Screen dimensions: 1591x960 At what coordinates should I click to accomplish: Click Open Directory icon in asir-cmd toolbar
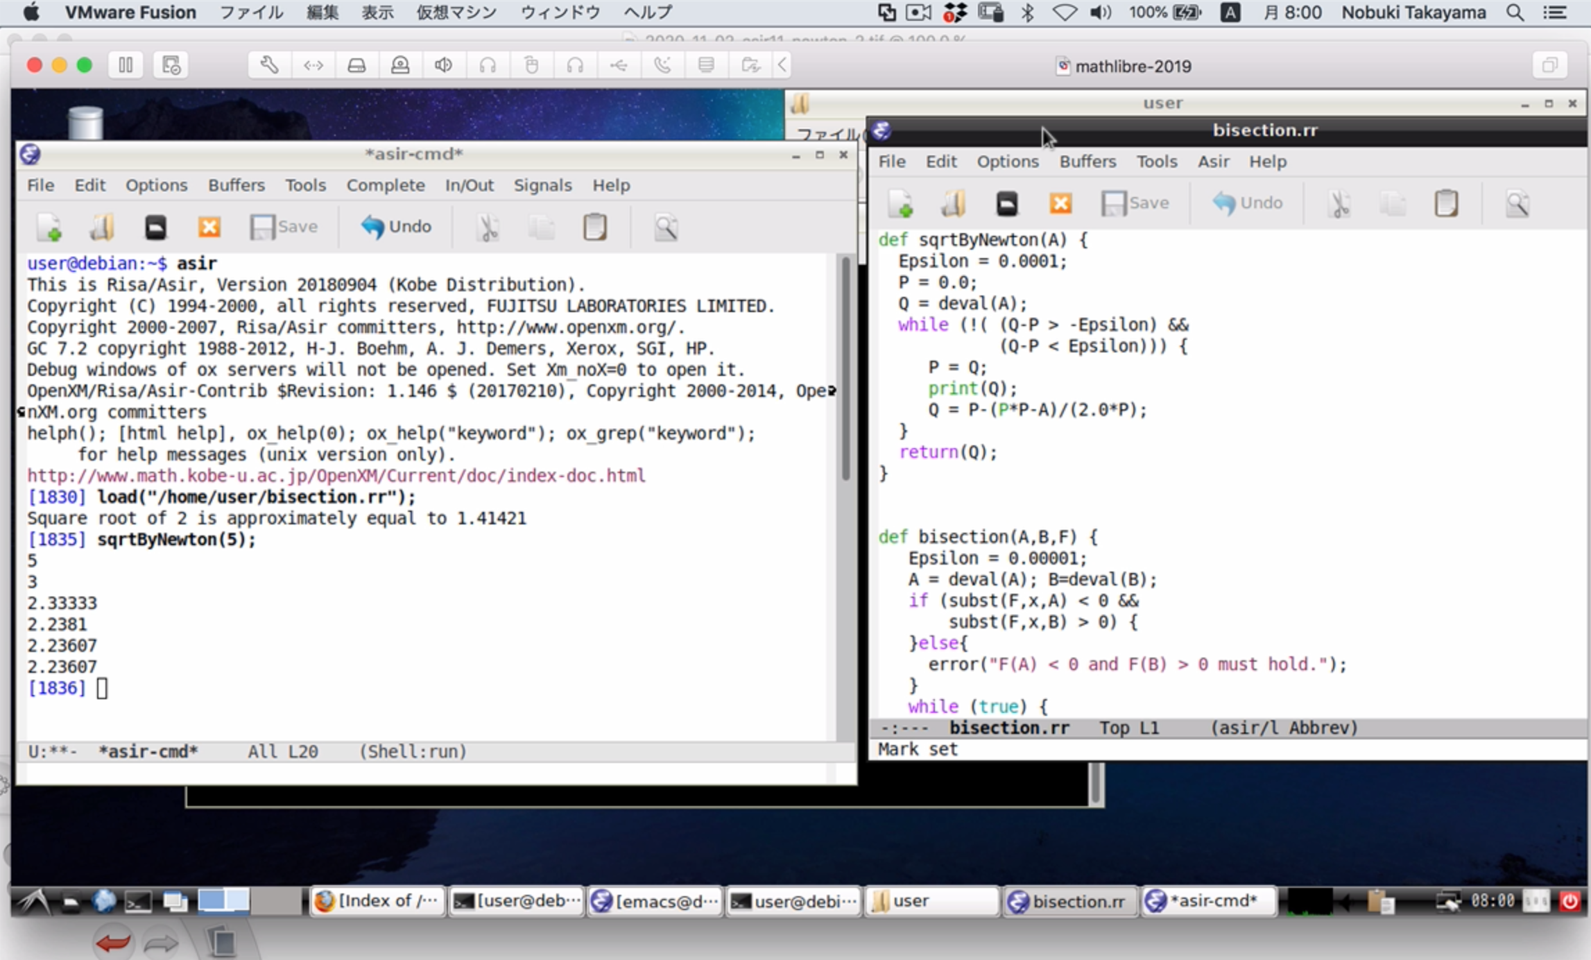[155, 227]
